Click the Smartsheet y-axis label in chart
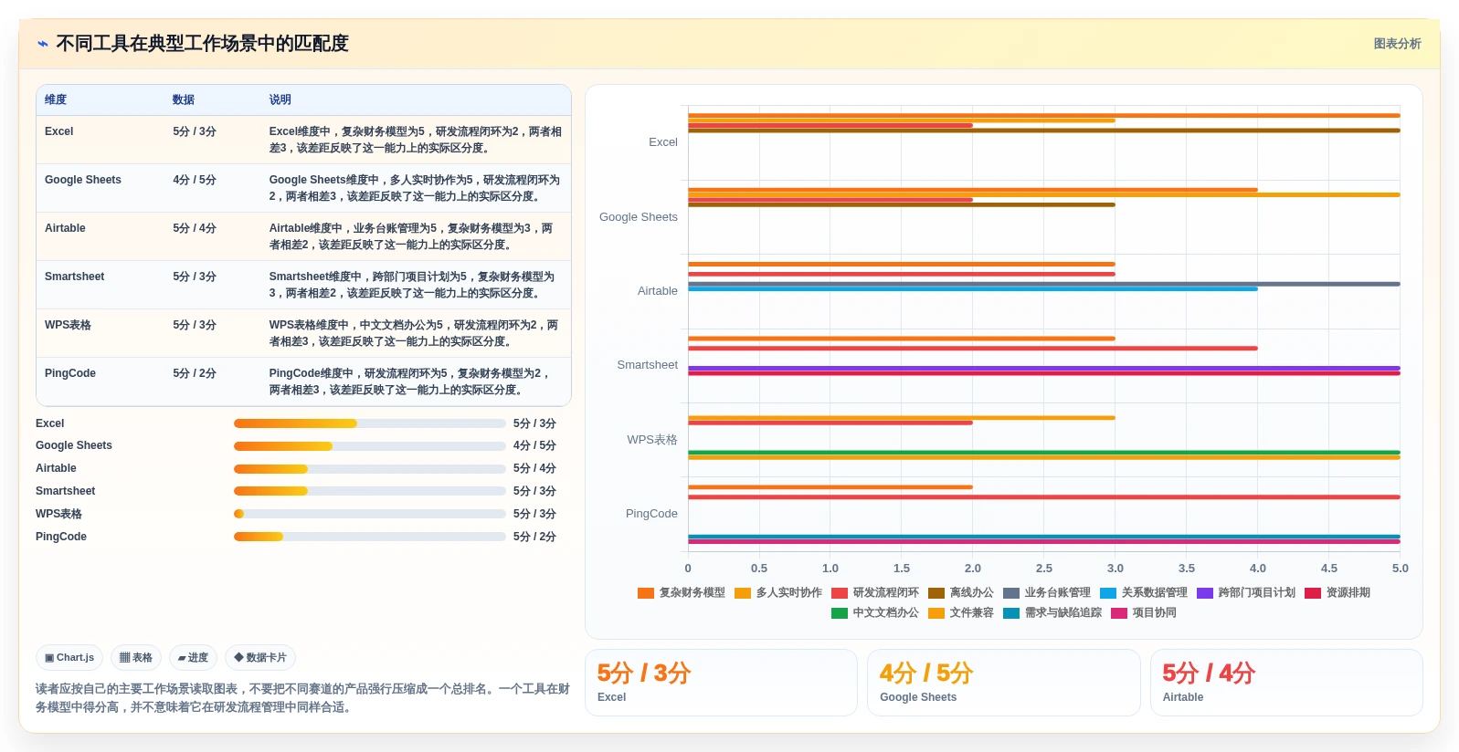Image resolution: width=1459 pixels, height=752 pixels. [648, 365]
